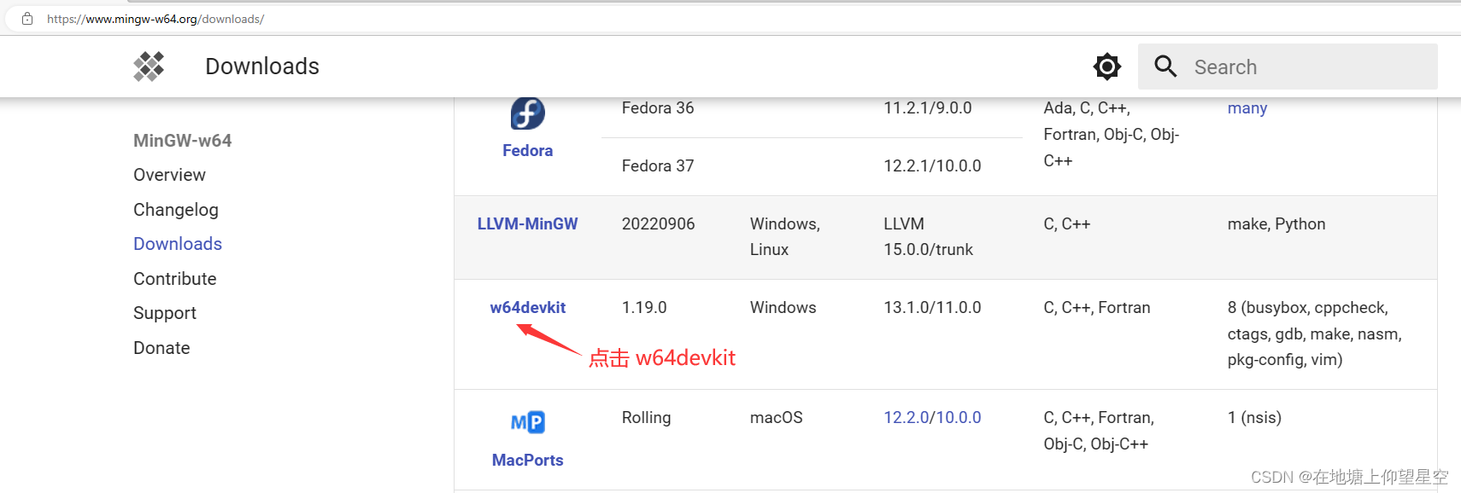Open the w64devkit download page
The height and width of the screenshot is (493, 1461).
coord(527,307)
